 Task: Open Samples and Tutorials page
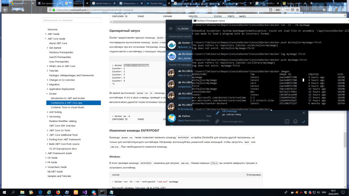tap(59, 176)
